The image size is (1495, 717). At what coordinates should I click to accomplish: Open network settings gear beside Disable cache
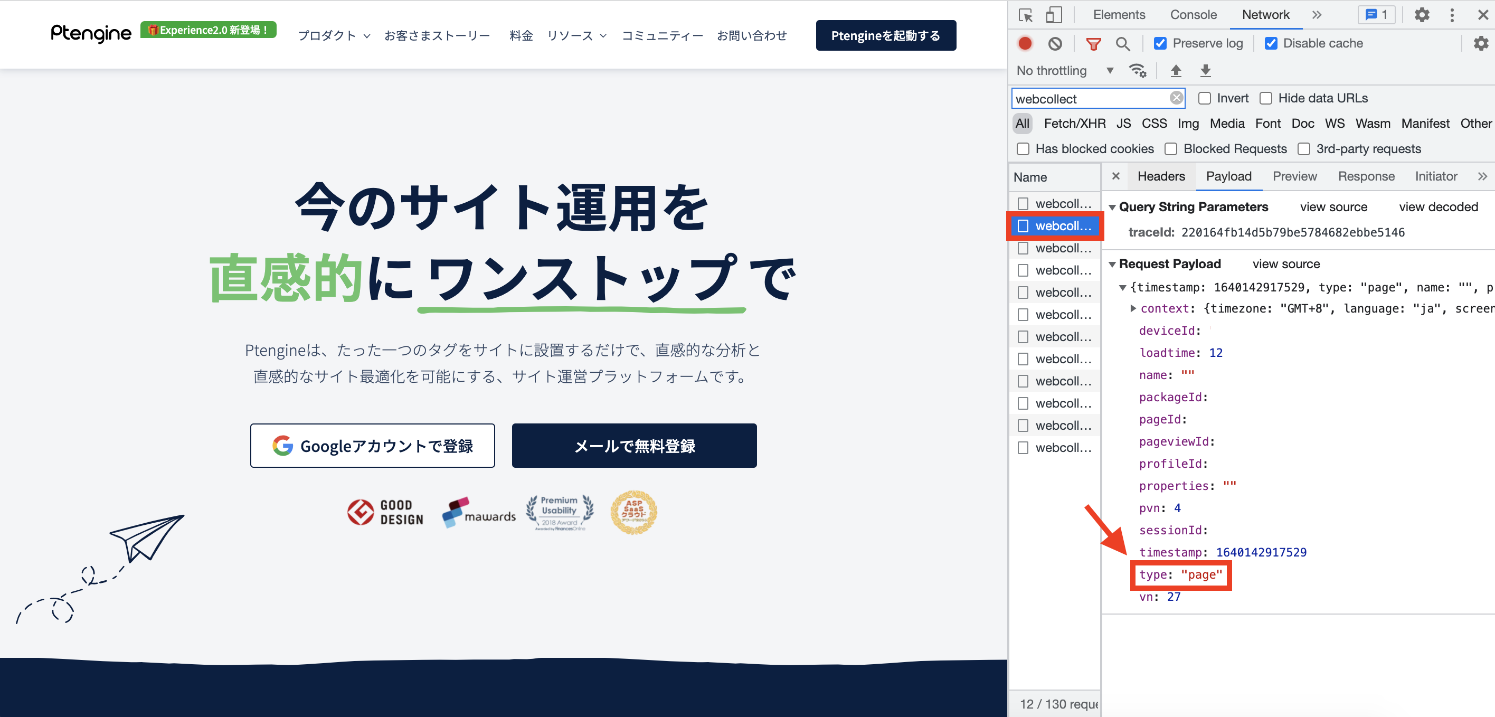(1481, 43)
